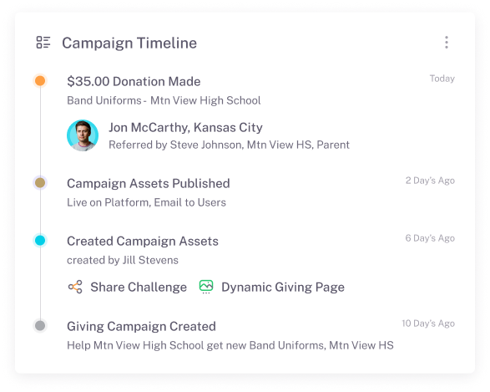This screenshot has height=392, width=490.
Task: Click the green image icon for Dynamic Giving Page
Action: pyautogui.click(x=206, y=287)
